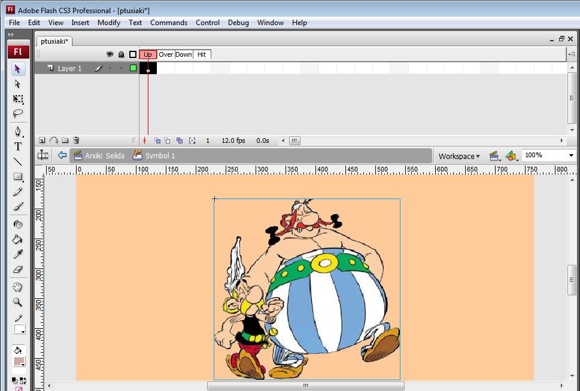Select the Rectangle tool
Image resolution: width=580 pixels, height=391 pixels.
click(17, 176)
